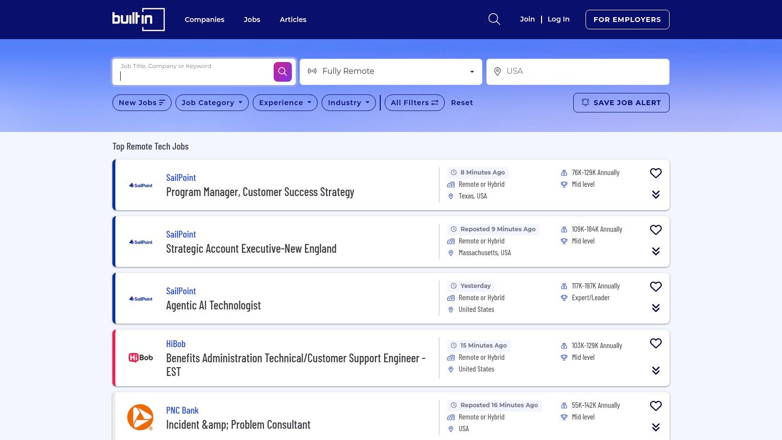Screen dimensions: 782x440
Task: Click the SailPoint logo on Agentic AI Technologist card
Action: click(141, 299)
